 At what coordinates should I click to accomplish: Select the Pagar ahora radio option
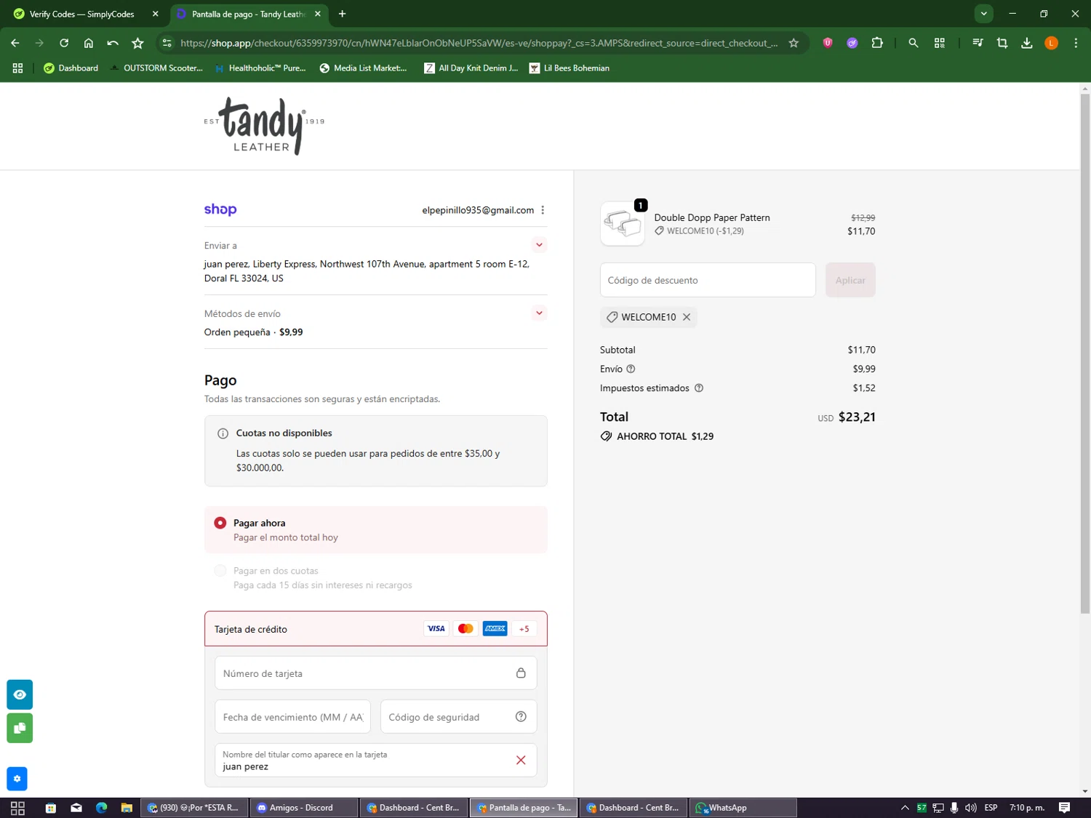coord(220,524)
